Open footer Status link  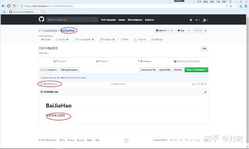coord(90,140)
